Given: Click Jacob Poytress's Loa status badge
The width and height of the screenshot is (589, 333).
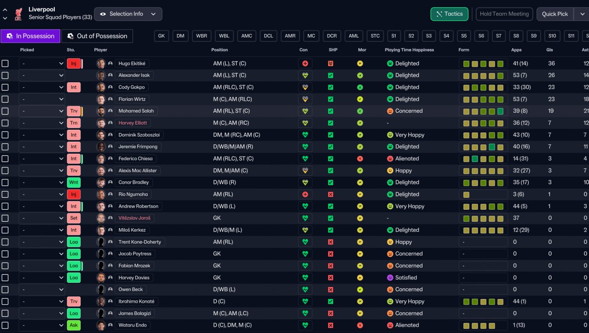Looking at the screenshot, I should [74, 254].
